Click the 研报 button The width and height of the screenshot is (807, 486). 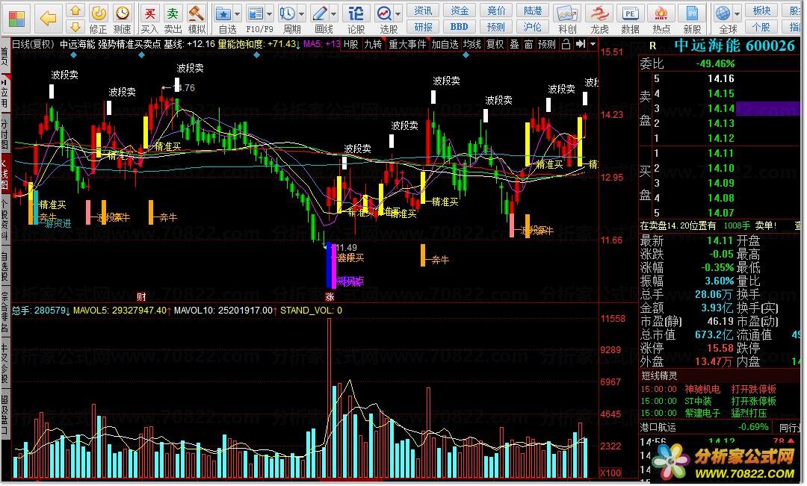[x=423, y=27]
